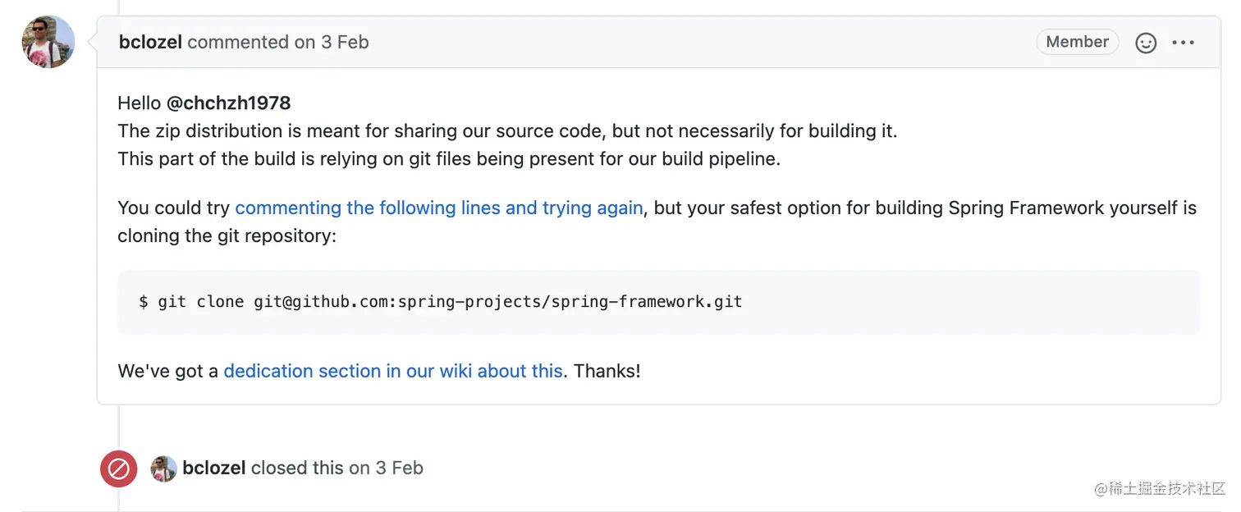Open the @chchzh1978 mention

click(x=228, y=103)
